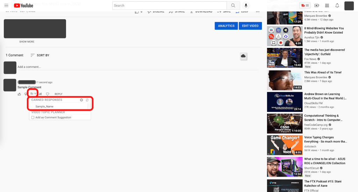Click the search magnifier button
Image resolution: width=358 pixels, height=192 pixels.
click(x=233, y=6)
